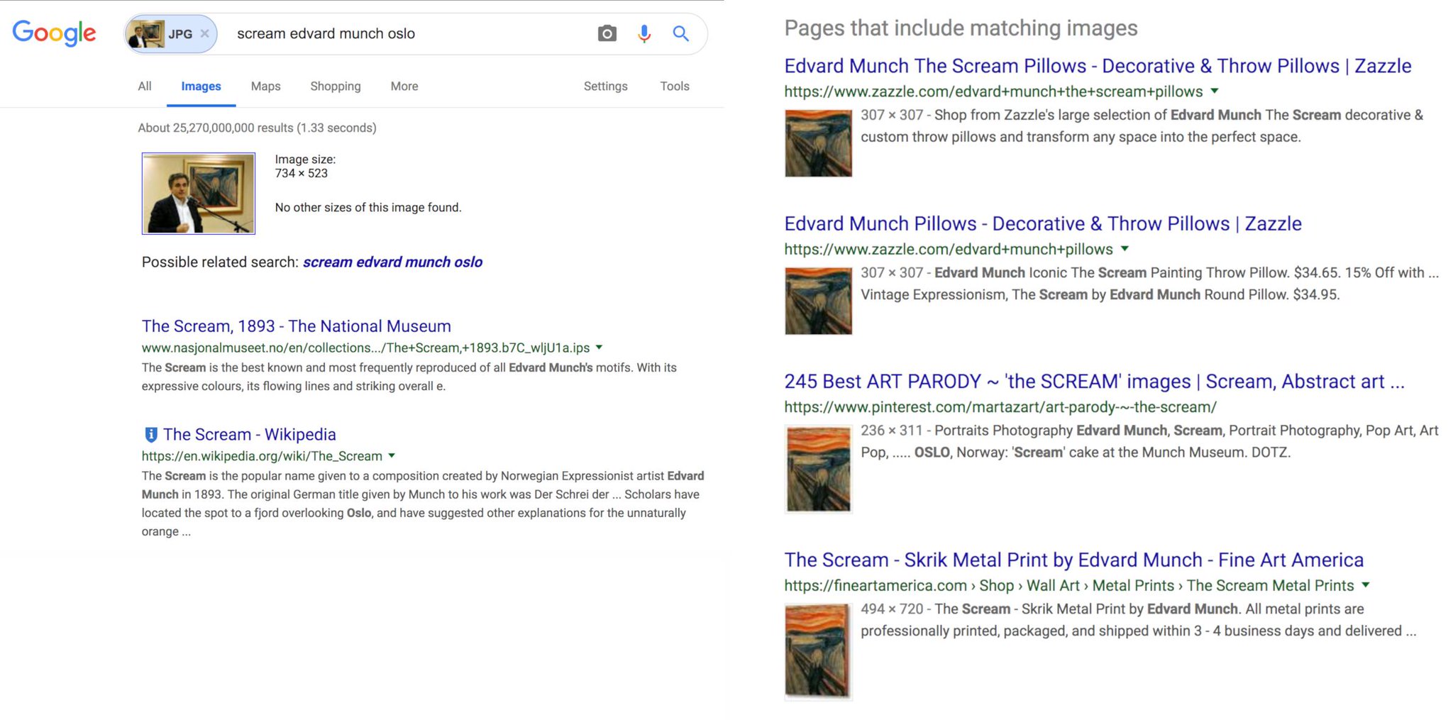
Task: Click thumbnail of the Pinterest Art Parody result
Action: (818, 468)
